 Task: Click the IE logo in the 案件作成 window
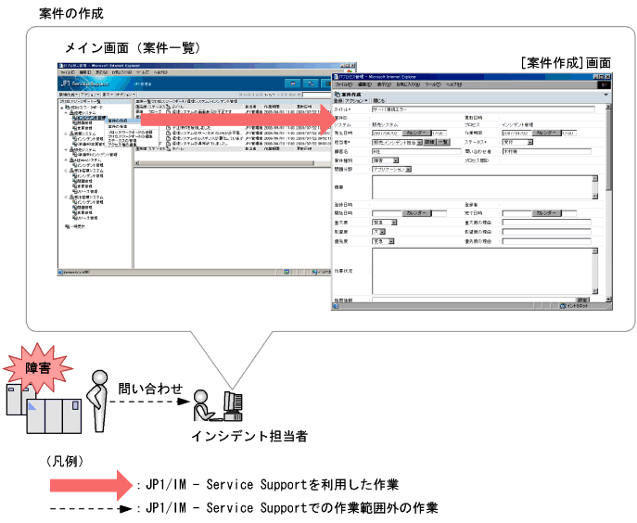point(604,85)
